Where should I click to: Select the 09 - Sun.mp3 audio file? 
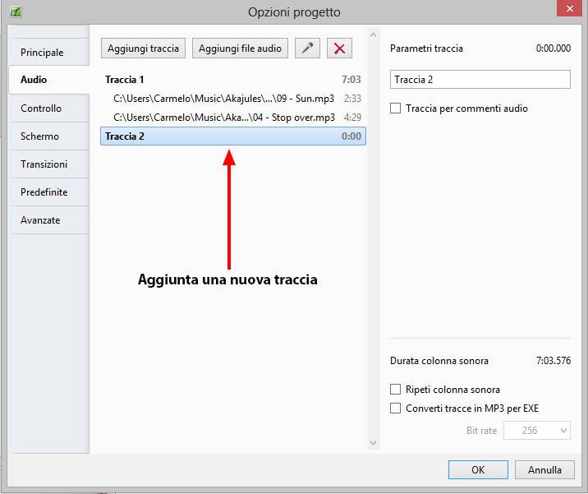pos(223,99)
